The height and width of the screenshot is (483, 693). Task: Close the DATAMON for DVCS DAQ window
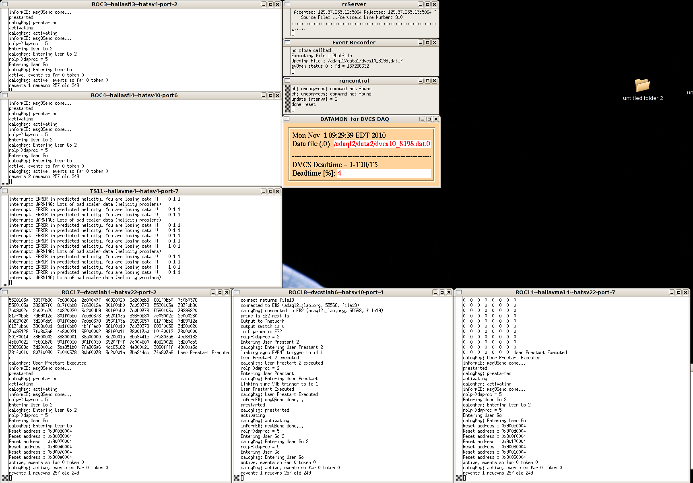point(436,119)
